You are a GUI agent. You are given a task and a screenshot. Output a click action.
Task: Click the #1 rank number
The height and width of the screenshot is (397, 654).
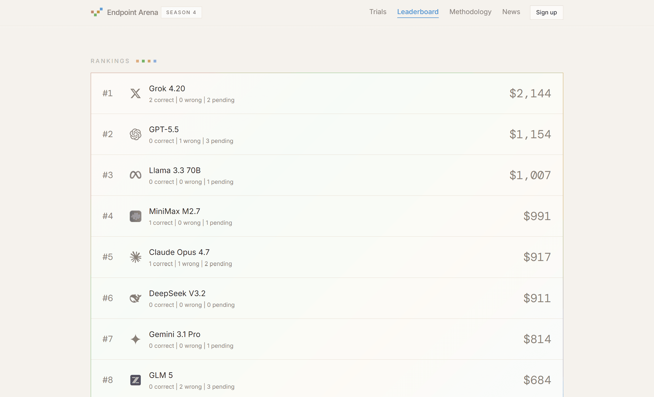(x=108, y=93)
